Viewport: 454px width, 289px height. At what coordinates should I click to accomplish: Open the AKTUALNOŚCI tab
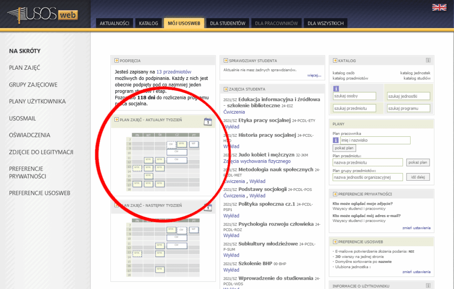[x=114, y=23]
